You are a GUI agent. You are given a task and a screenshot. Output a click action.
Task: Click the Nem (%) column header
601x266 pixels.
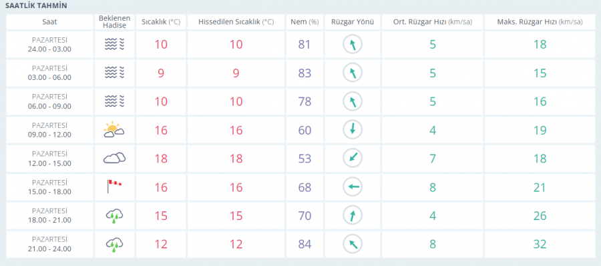tap(305, 22)
